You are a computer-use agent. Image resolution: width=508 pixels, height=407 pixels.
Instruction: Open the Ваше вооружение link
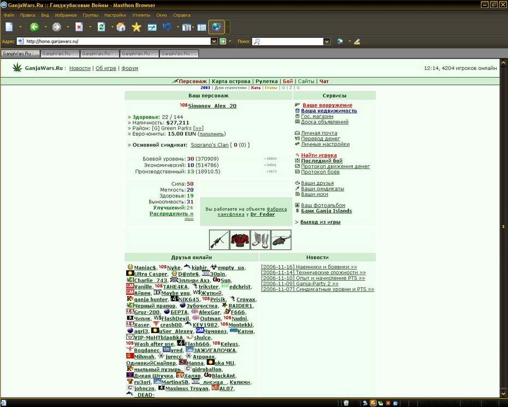click(x=327, y=105)
